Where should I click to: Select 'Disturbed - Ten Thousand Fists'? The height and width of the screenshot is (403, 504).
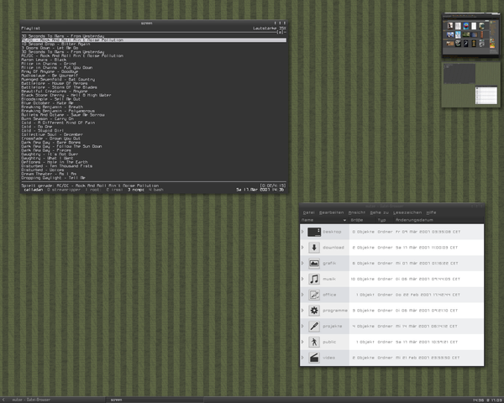pos(57,166)
